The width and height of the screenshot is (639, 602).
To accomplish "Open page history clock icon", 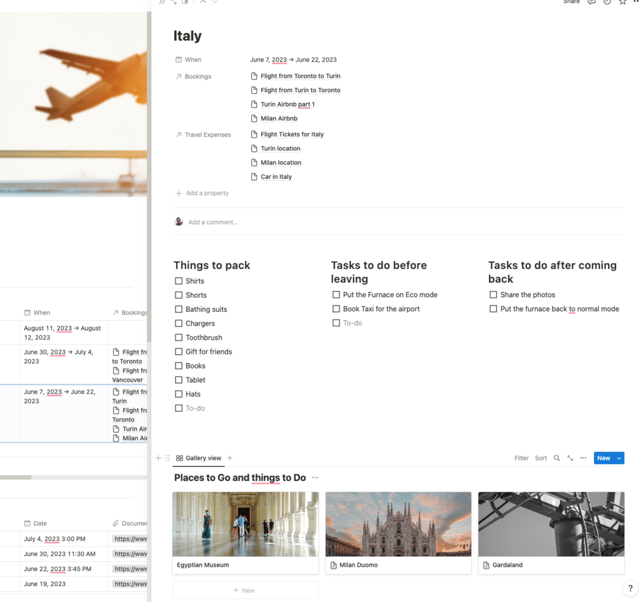I will tap(607, 2).
